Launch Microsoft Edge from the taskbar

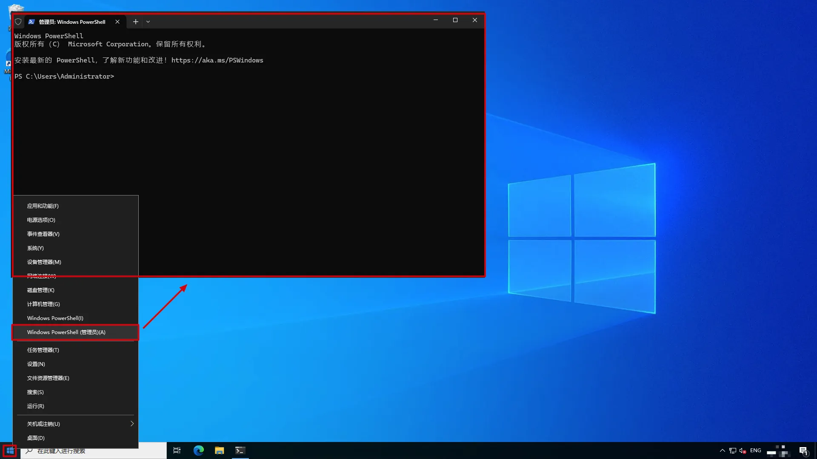pyautogui.click(x=198, y=450)
